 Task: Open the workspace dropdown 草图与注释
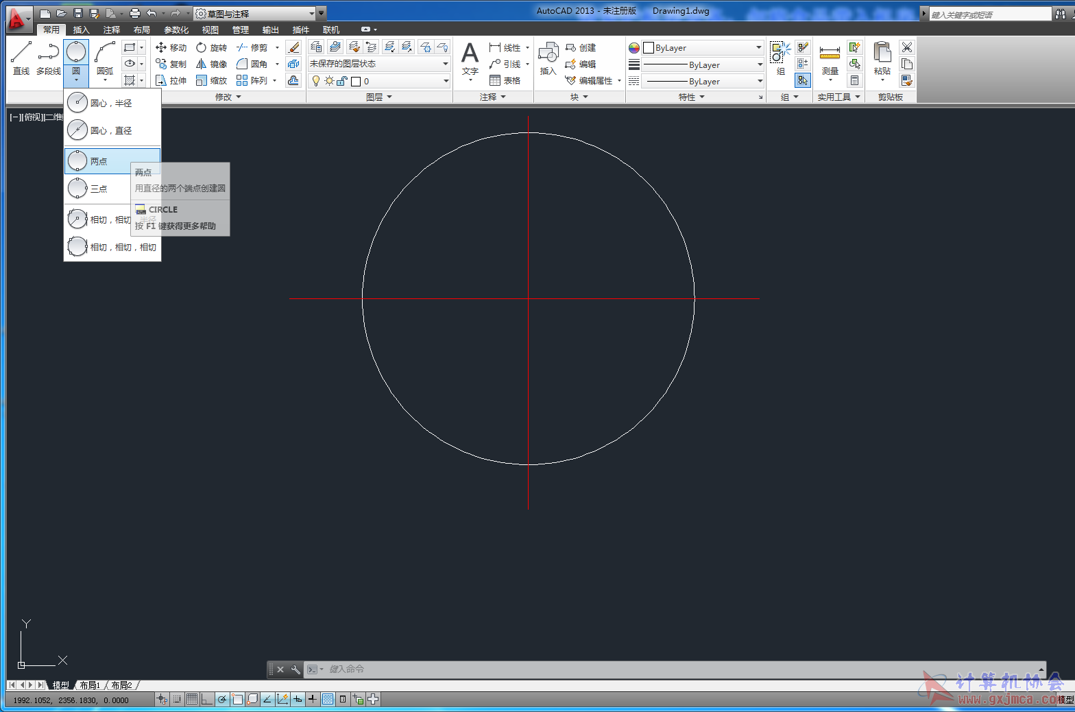pos(254,13)
